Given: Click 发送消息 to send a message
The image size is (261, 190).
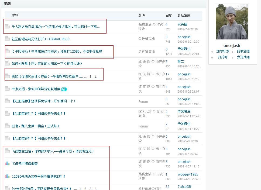Looking at the screenshot, I should click(243, 57).
